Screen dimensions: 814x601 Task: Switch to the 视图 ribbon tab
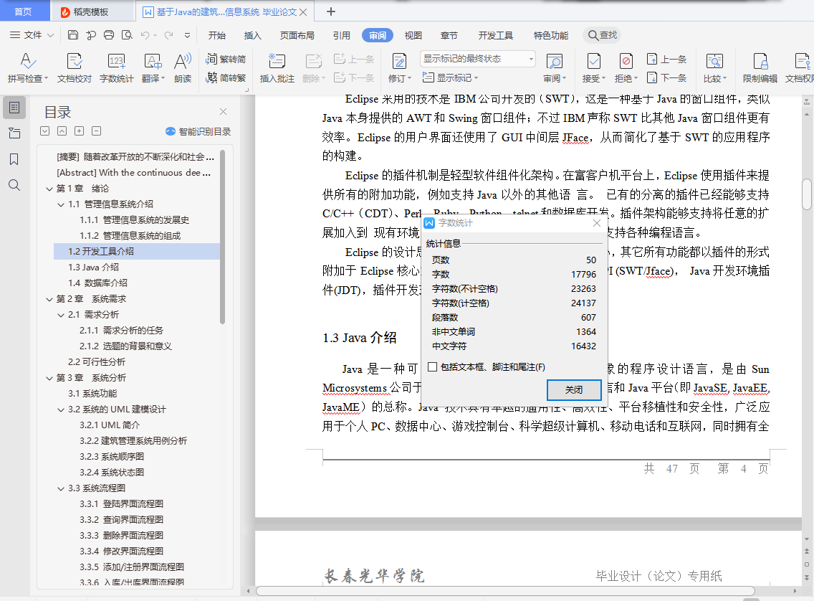(413, 35)
